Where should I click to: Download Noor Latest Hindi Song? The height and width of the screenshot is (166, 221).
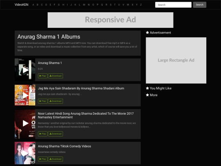tap(56, 134)
